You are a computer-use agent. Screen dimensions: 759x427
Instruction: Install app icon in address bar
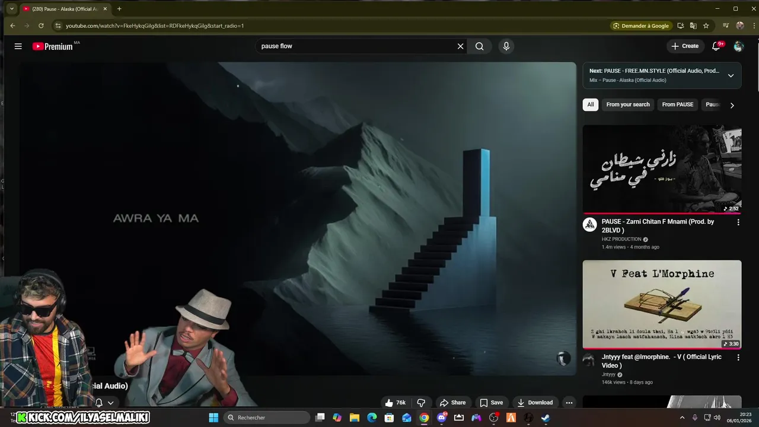[681, 26]
